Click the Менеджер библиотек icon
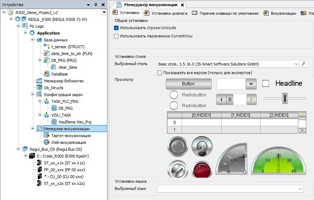 tap(39, 81)
